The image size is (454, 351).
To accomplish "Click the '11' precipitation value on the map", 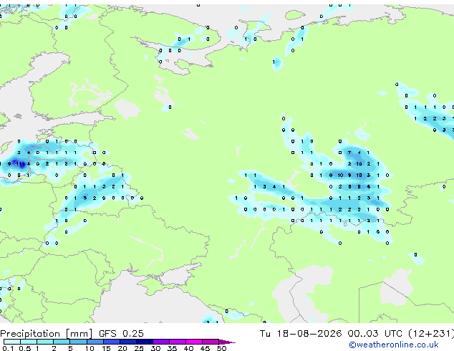I will [x=19, y=164].
